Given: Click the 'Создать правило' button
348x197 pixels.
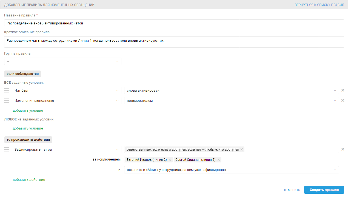Looking at the screenshot, I should point(324,190).
